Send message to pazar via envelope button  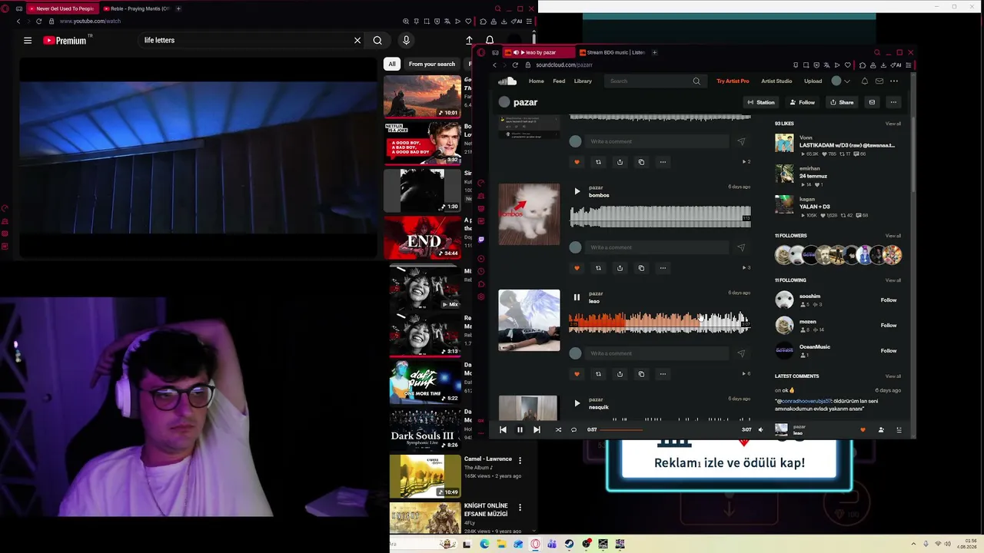(x=872, y=102)
